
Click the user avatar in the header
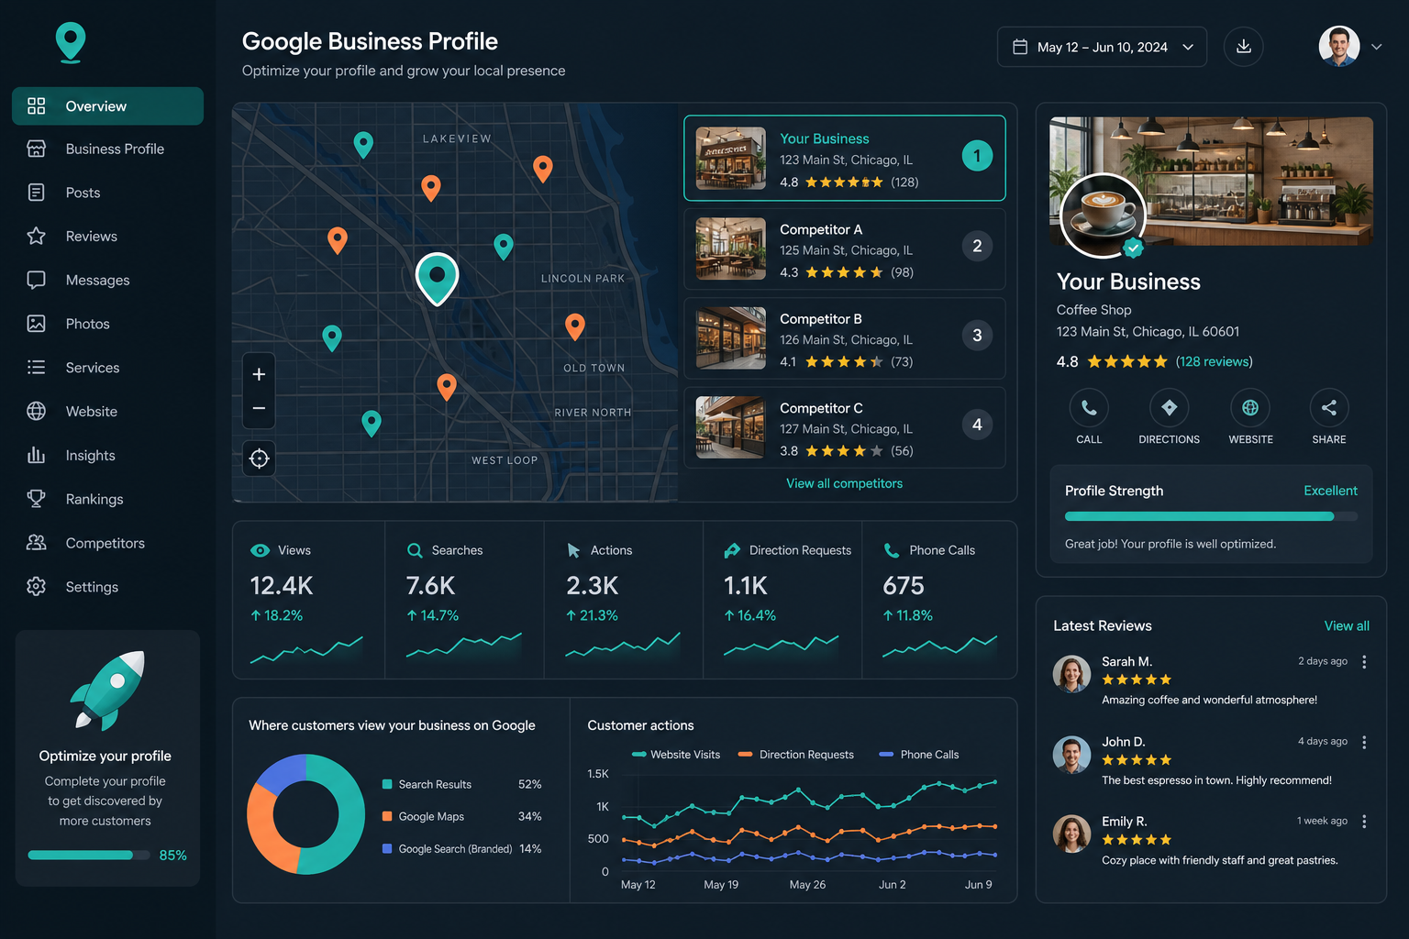coord(1339,47)
